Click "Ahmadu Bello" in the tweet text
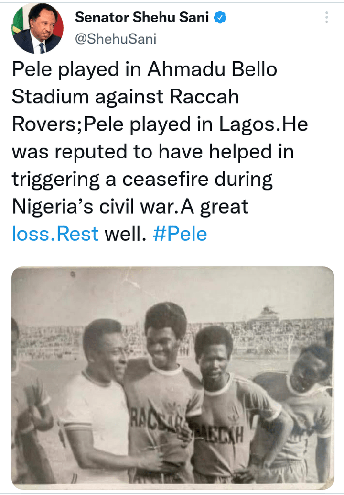Image resolution: width=344 pixels, height=495 pixels. [212, 70]
